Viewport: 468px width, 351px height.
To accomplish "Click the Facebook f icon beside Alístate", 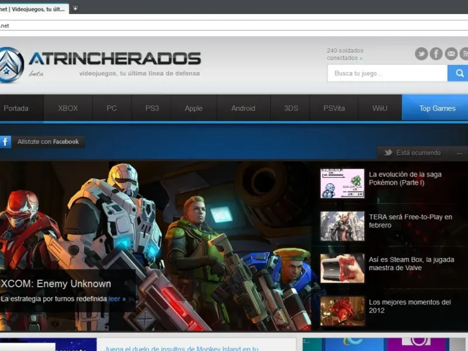I will coord(5,142).
